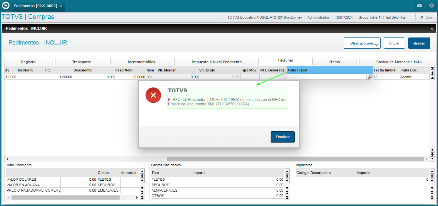Click the Sair exit button
Screen dimensions: 438x206
click(x=426, y=17)
